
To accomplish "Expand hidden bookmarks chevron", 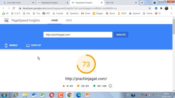I will 171,13.
